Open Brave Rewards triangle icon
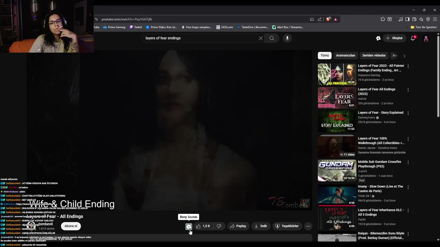The height and width of the screenshot is (247, 440). (x=335, y=19)
